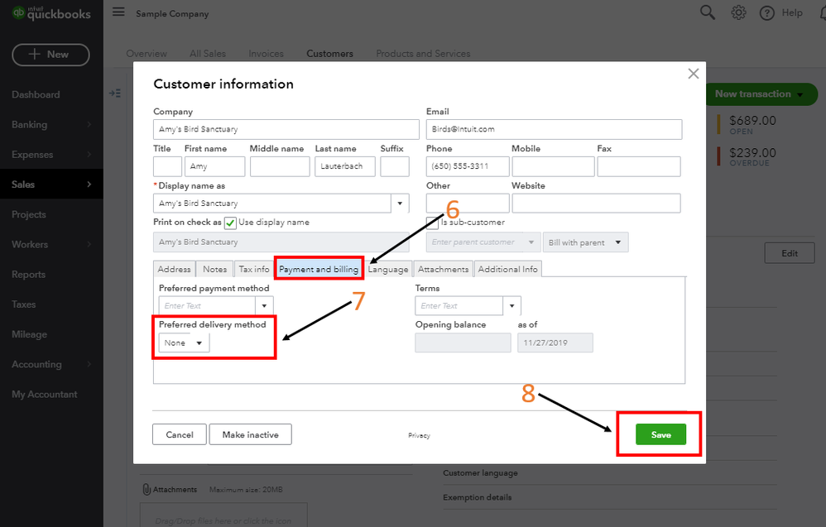This screenshot has width=826, height=527.
Task: Go to the Overview tab
Action: (x=146, y=54)
